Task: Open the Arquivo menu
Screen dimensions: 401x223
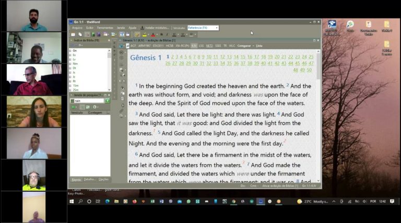Action: 77,28
